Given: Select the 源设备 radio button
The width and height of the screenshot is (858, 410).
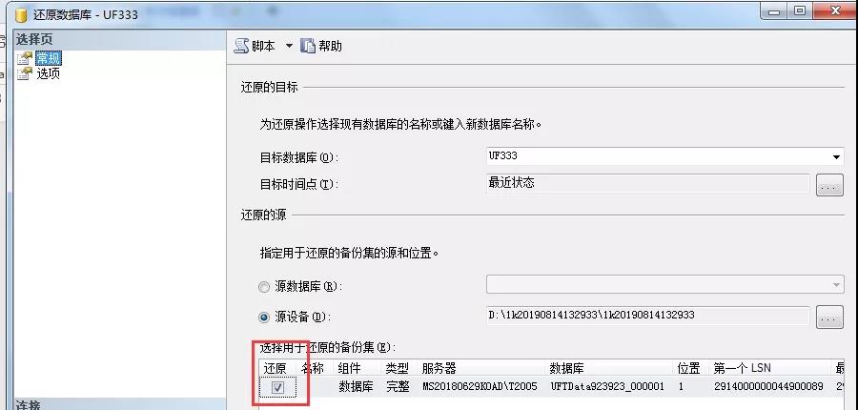Looking at the screenshot, I should (264, 317).
